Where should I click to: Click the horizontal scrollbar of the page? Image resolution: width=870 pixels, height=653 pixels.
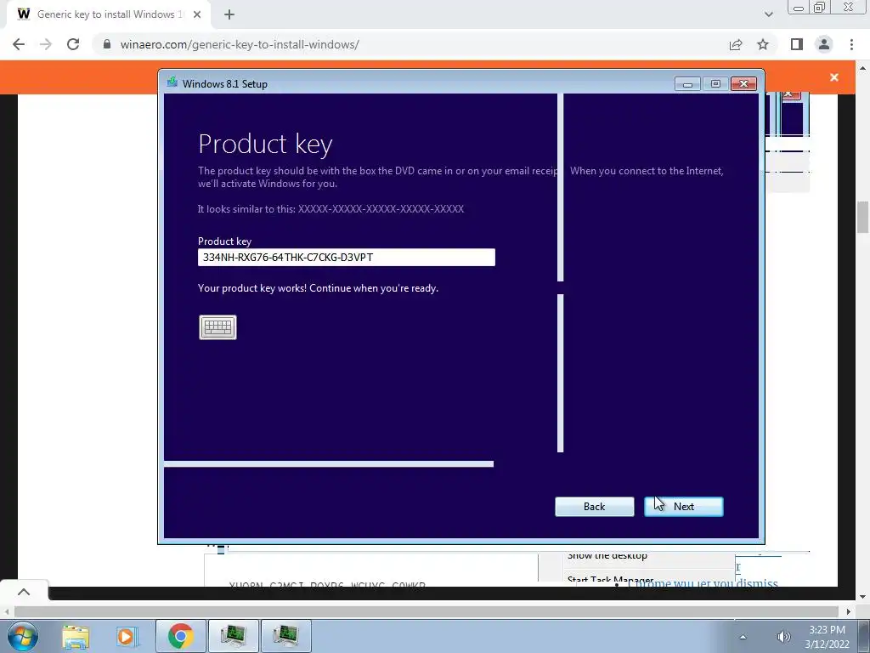pos(426,611)
